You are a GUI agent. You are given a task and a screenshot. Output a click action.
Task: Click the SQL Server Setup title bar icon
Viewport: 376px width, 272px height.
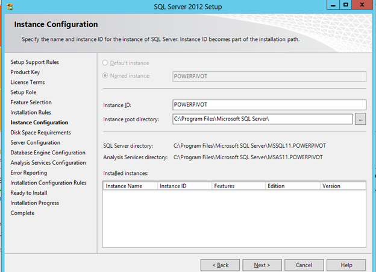point(10,7)
